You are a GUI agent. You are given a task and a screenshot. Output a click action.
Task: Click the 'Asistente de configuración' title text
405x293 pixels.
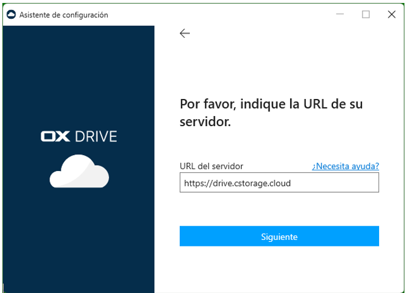point(64,15)
